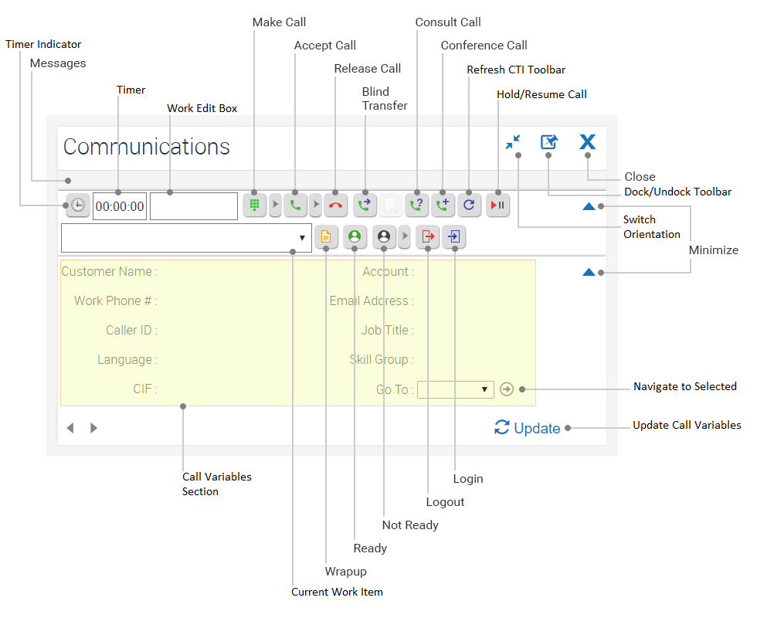
Task: Open the Wrapup notes icon
Action: [326, 237]
